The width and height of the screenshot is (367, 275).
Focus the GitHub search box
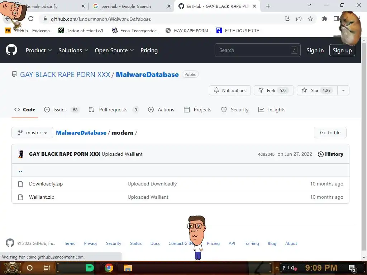pyautogui.click(x=257, y=50)
